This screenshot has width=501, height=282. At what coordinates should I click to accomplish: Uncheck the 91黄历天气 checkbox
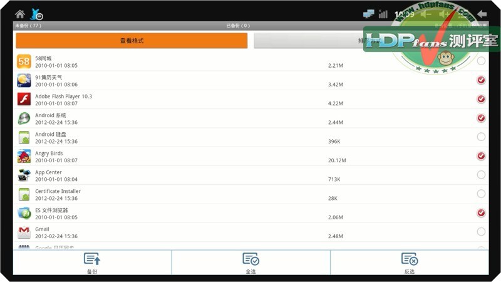pos(481,80)
